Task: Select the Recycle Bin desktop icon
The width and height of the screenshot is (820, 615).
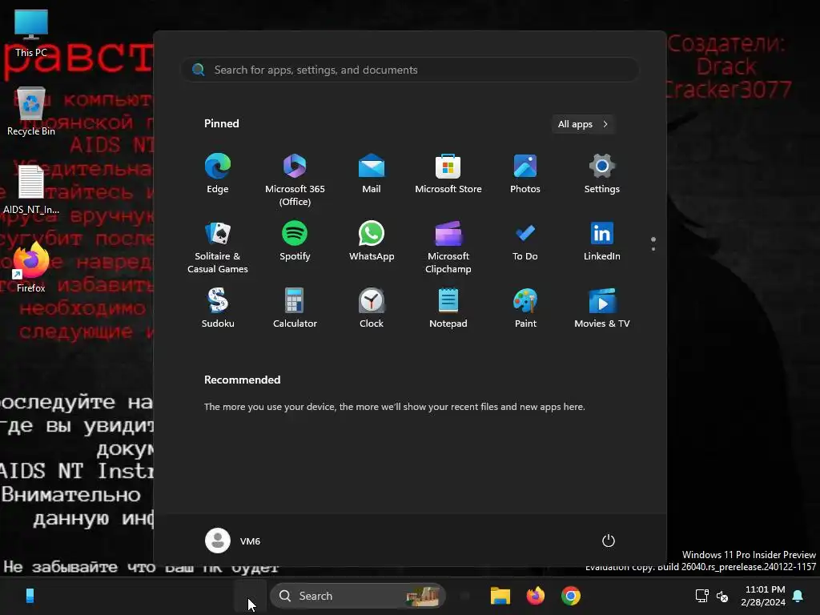Action: (31, 111)
